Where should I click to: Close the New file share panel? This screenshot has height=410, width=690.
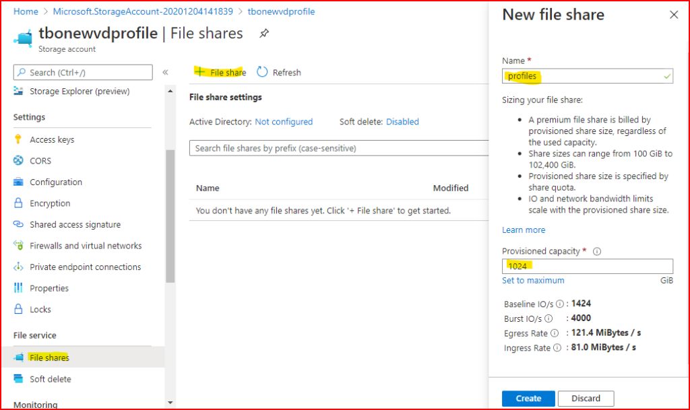tap(674, 15)
